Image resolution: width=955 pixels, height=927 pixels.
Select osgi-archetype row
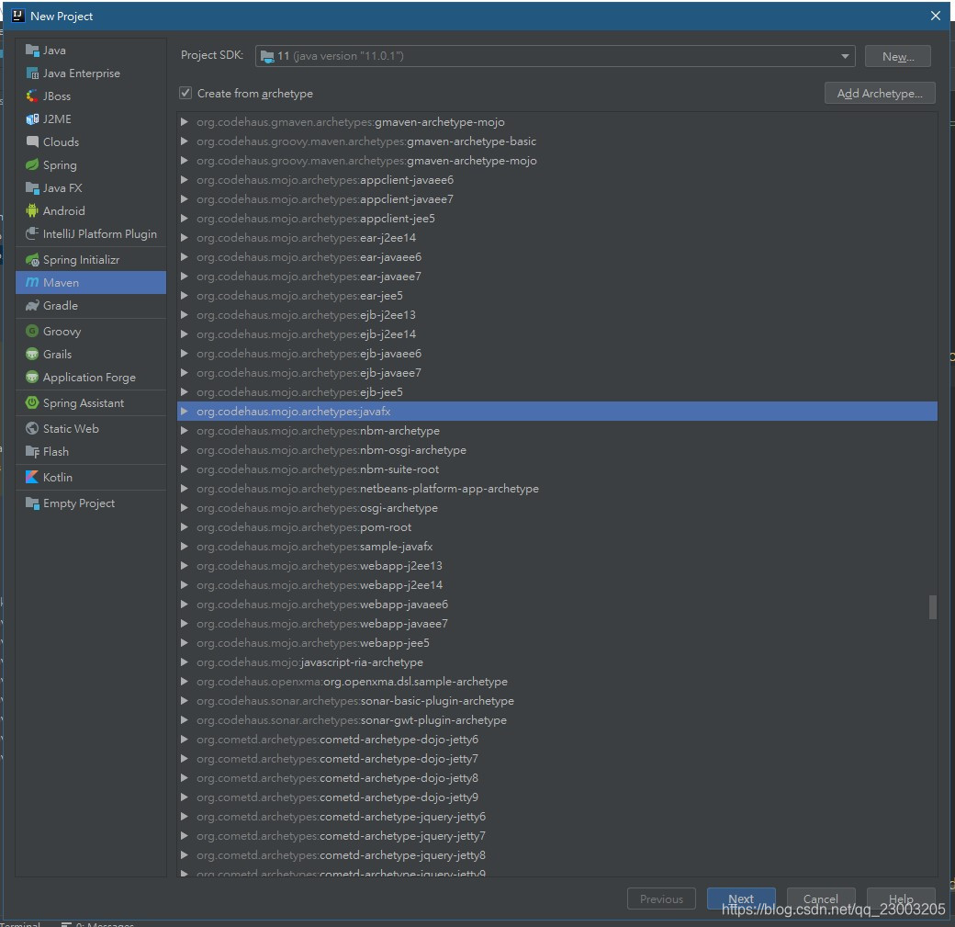tap(556, 508)
